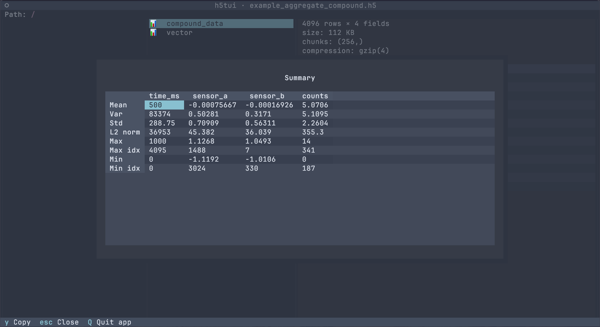The image size is (600, 327).
Task: Select Mean counts value 5.0706
Action: [x=315, y=105]
